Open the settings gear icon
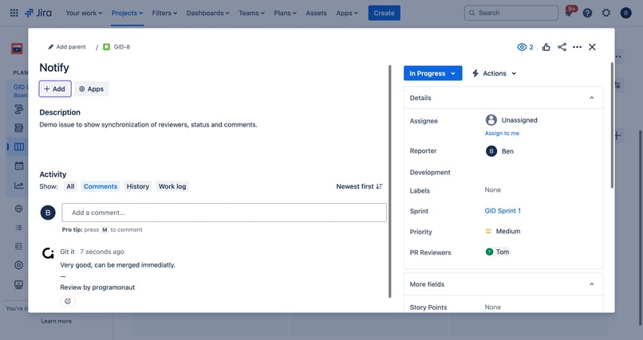Viewport: 643px width, 340px height. tap(606, 13)
